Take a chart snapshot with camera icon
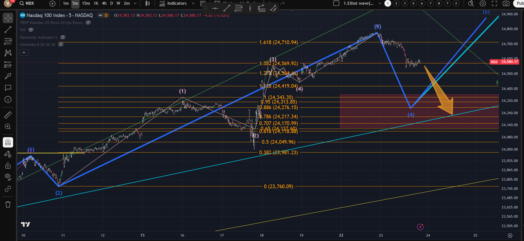 506,3
